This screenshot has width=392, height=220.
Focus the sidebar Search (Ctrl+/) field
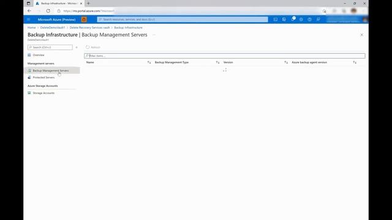(x=50, y=47)
